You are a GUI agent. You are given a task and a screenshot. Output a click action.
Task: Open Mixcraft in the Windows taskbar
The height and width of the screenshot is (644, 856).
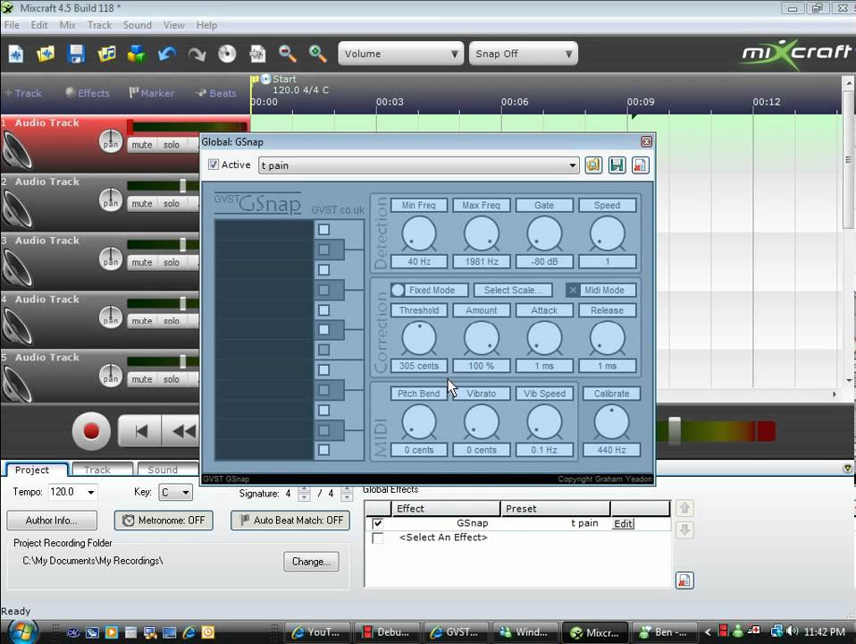[x=596, y=632]
